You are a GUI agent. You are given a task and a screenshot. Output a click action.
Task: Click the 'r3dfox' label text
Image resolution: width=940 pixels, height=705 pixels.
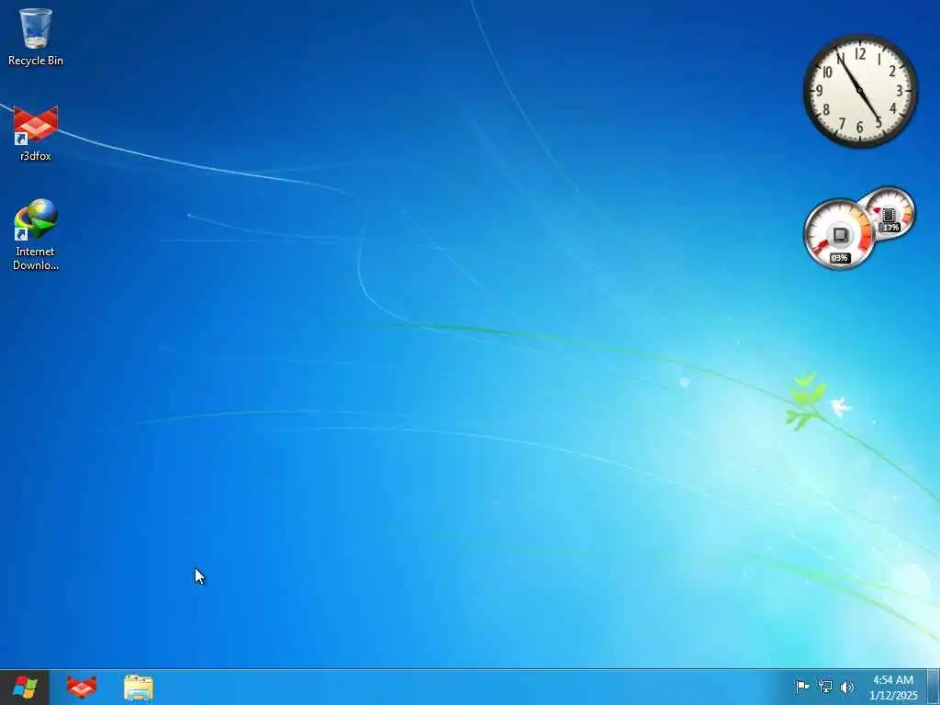coord(36,156)
